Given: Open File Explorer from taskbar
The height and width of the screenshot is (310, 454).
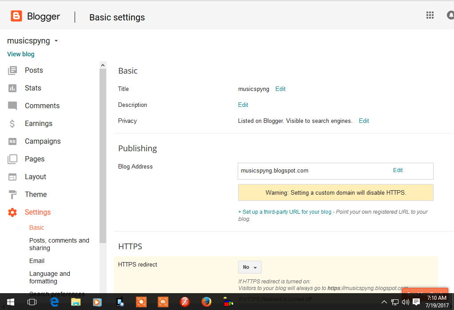Looking at the screenshot, I should click(x=76, y=302).
